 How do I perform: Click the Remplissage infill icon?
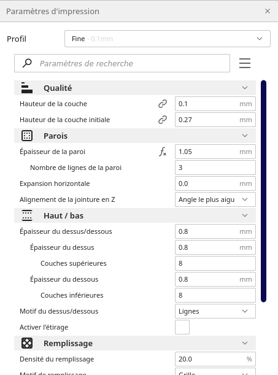[27, 343]
